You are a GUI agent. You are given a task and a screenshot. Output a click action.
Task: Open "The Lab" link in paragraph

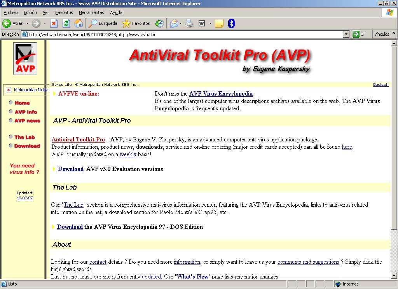73,205
